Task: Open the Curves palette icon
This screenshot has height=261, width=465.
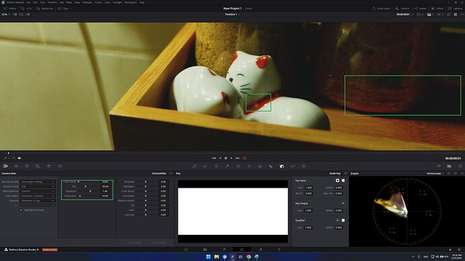Action: (195, 166)
